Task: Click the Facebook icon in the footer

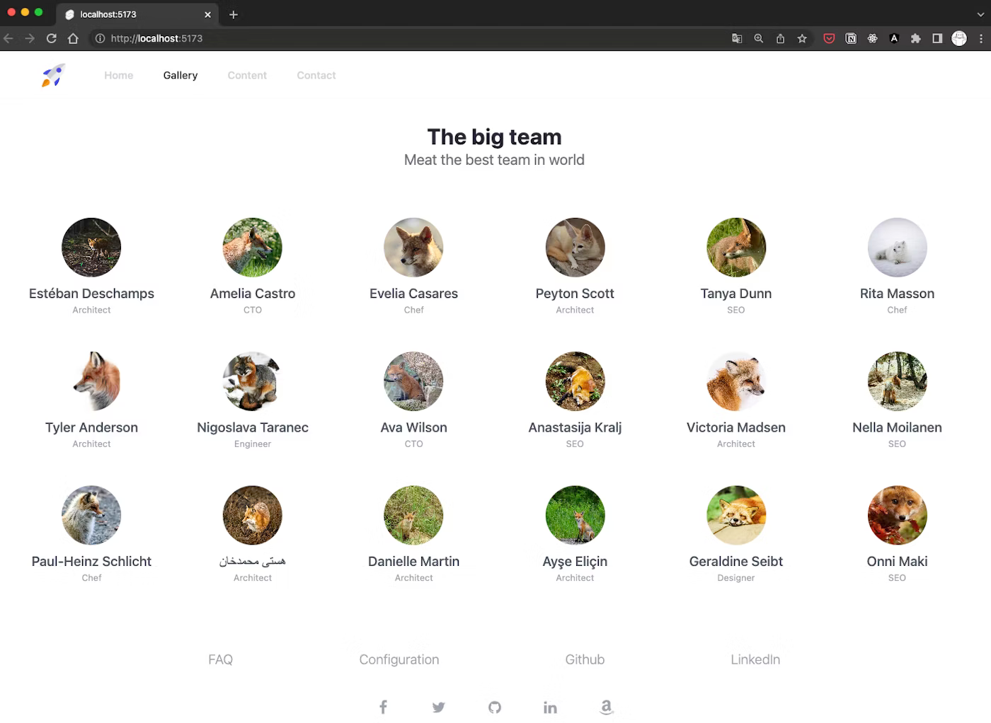Action: pos(383,707)
